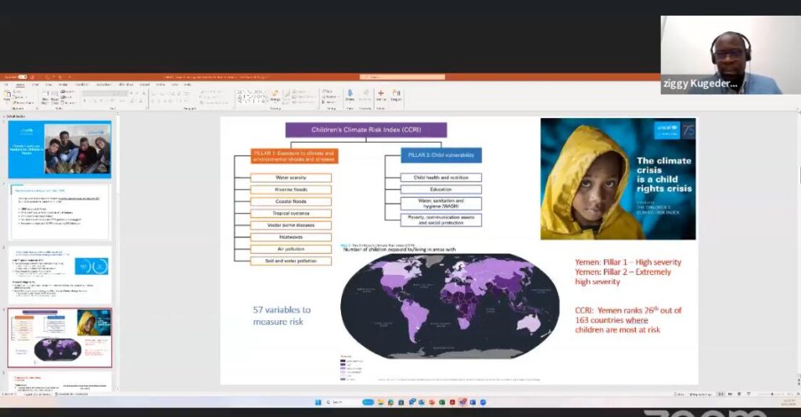Click the 'Water scarcity' box
Viewport: 801px width, 417px height.
(x=291, y=178)
